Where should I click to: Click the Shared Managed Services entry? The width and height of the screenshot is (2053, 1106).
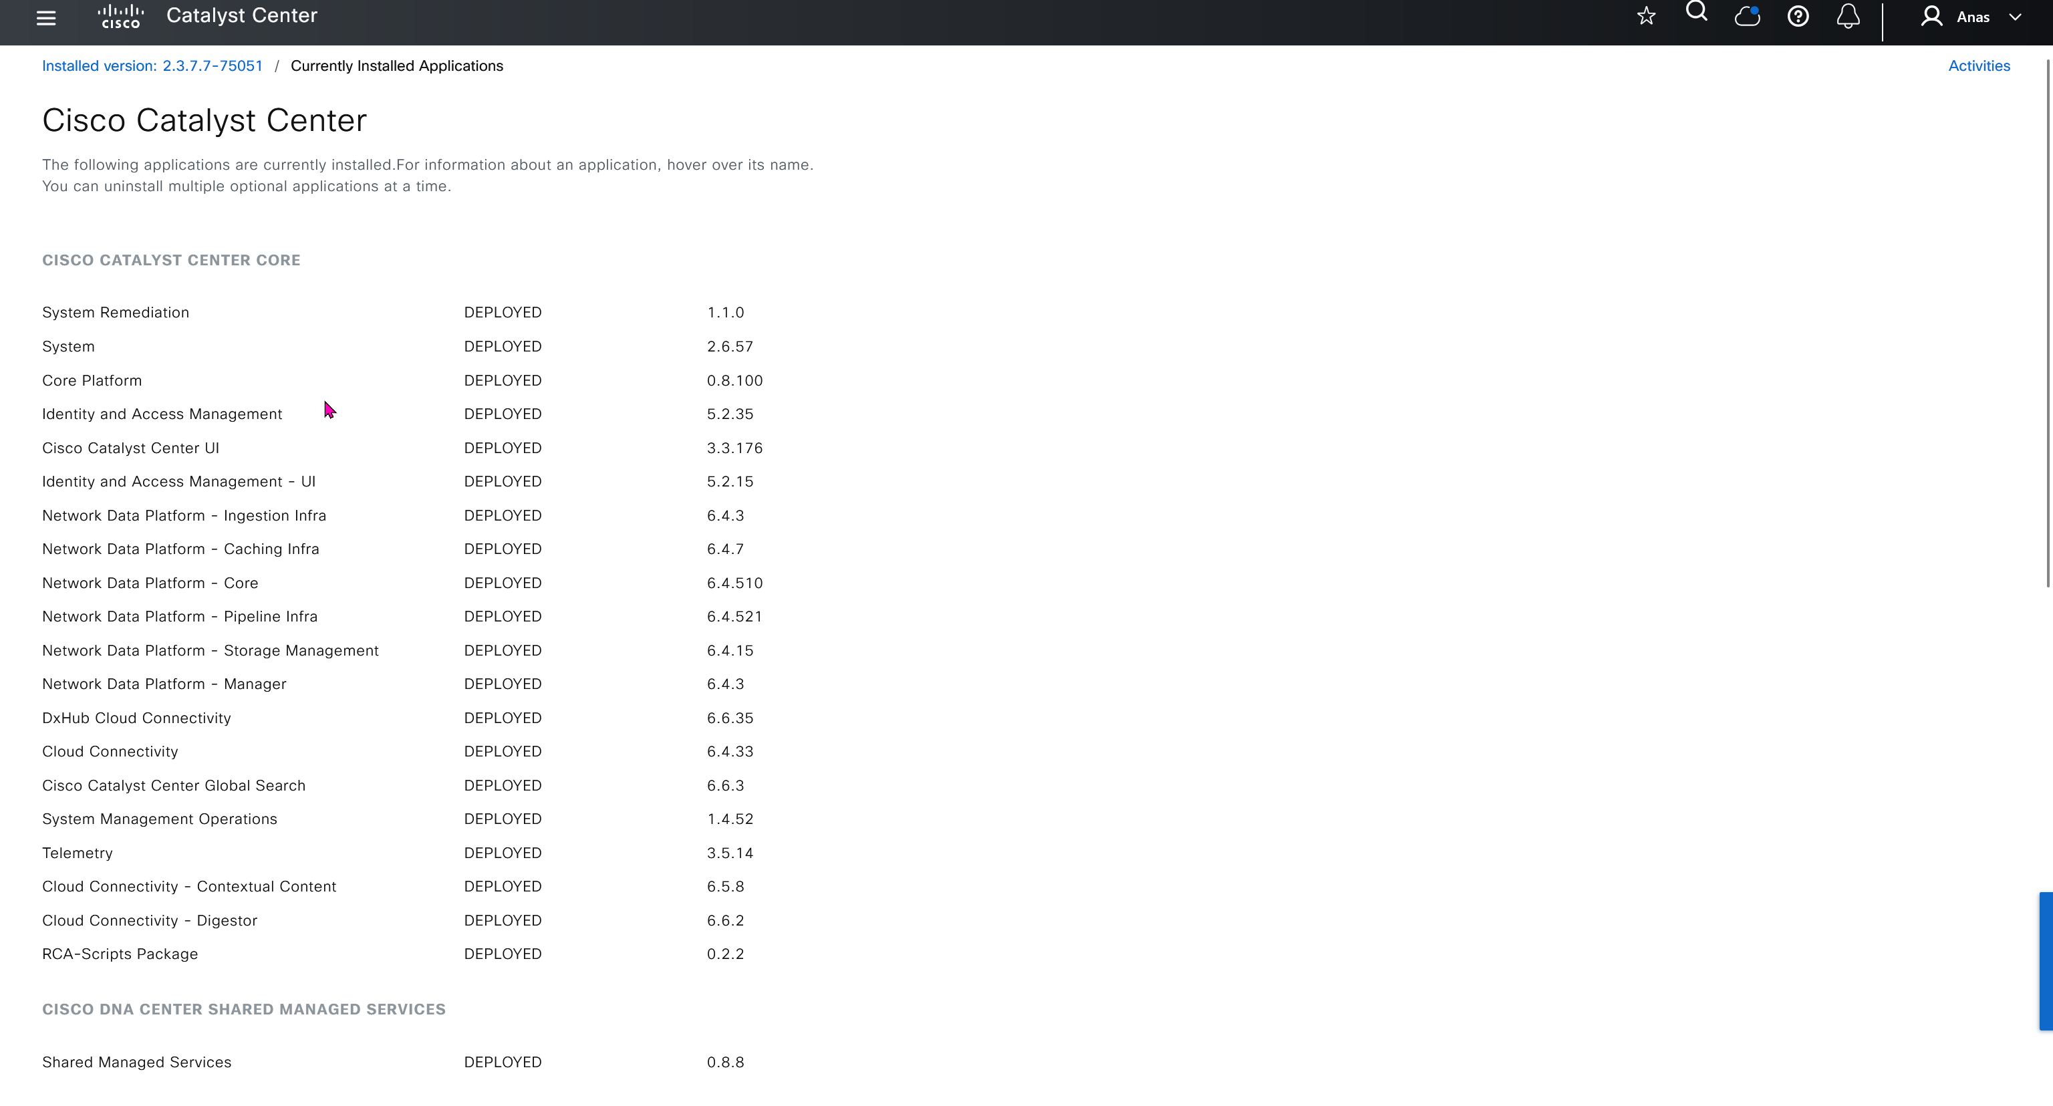tap(136, 1063)
